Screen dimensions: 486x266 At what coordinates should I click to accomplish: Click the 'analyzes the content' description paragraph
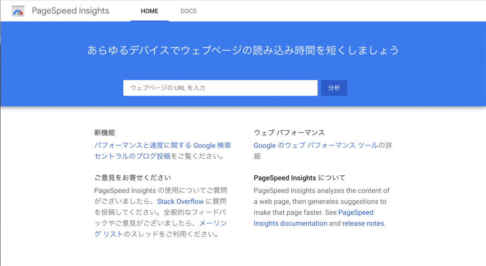point(321,196)
